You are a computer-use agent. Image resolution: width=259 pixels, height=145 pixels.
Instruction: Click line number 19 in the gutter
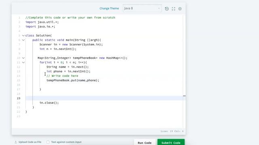point(19,98)
